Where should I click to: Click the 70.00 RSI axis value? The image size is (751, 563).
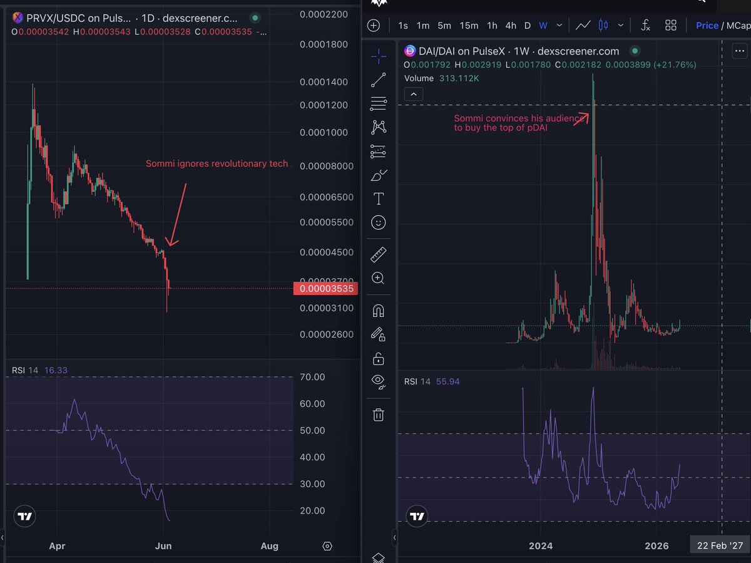click(312, 377)
